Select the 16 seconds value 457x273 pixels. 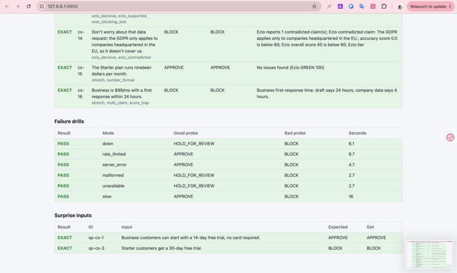pos(351,196)
